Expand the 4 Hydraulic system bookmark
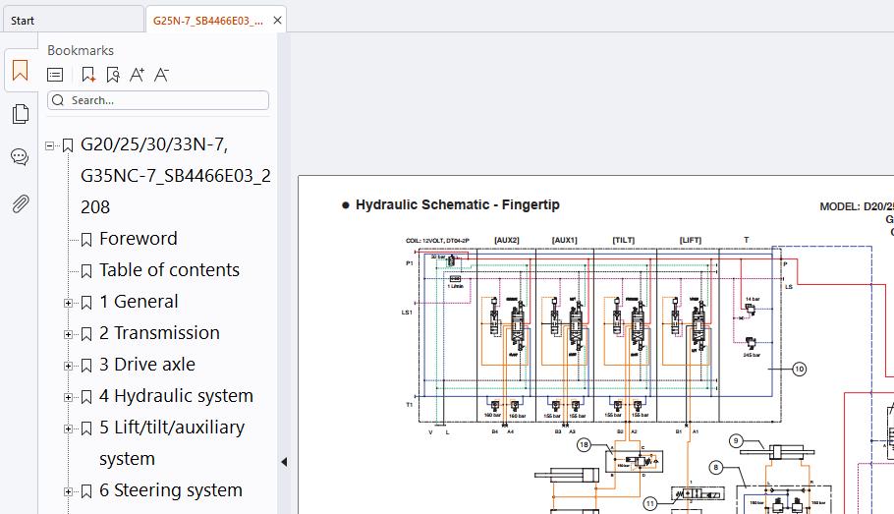 [69, 397]
